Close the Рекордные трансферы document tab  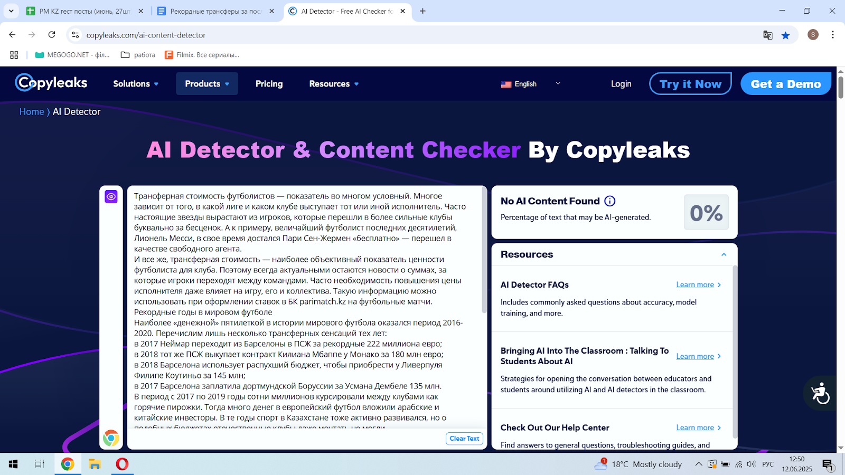pos(271,11)
